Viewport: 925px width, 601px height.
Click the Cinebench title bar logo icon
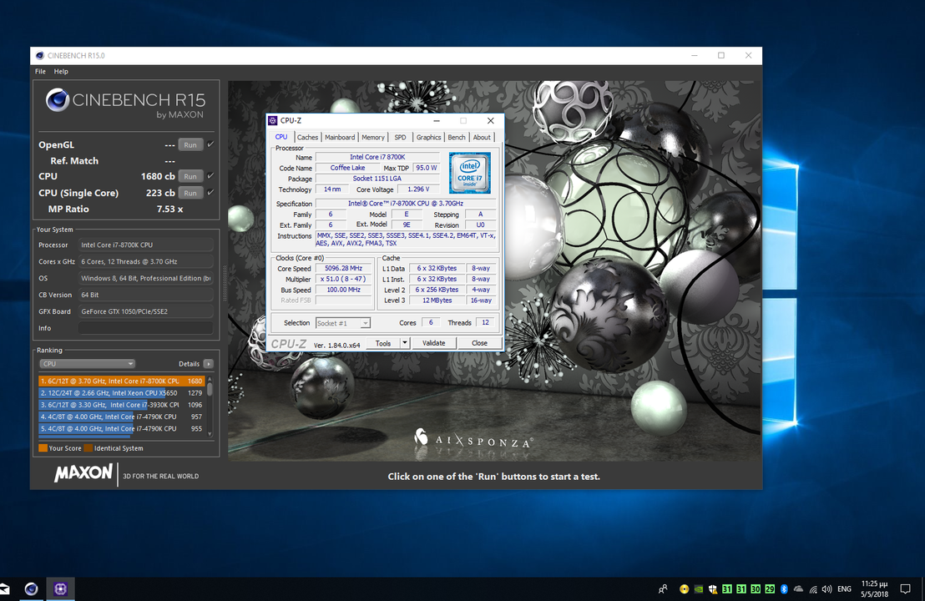39,55
